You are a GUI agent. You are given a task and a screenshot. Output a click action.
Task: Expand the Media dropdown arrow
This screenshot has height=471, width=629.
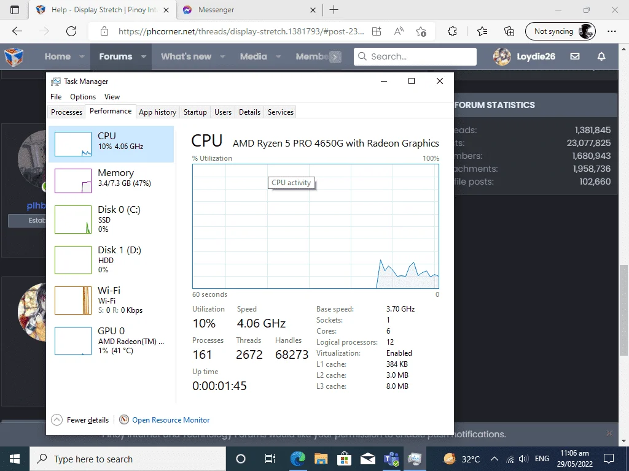click(278, 56)
